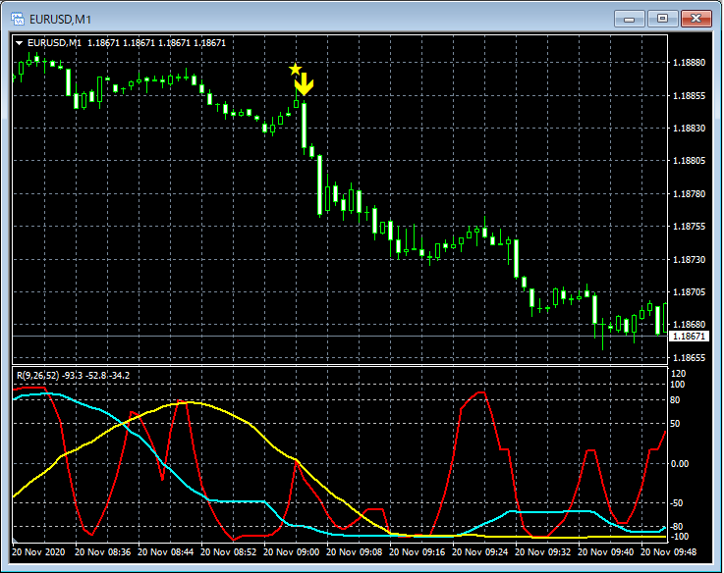Image resolution: width=724 pixels, height=573 pixels.
Task: Click the indicator scale value 120
Action: tap(678, 374)
